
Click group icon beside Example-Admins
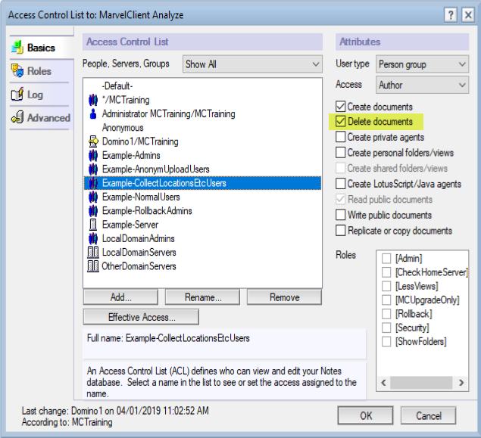click(x=93, y=155)
